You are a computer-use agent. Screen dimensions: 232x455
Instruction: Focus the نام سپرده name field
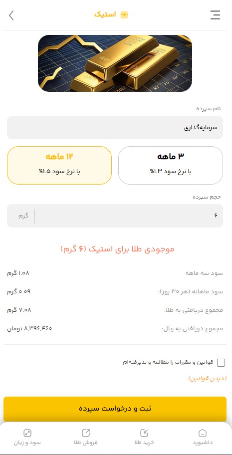(115, 128)
